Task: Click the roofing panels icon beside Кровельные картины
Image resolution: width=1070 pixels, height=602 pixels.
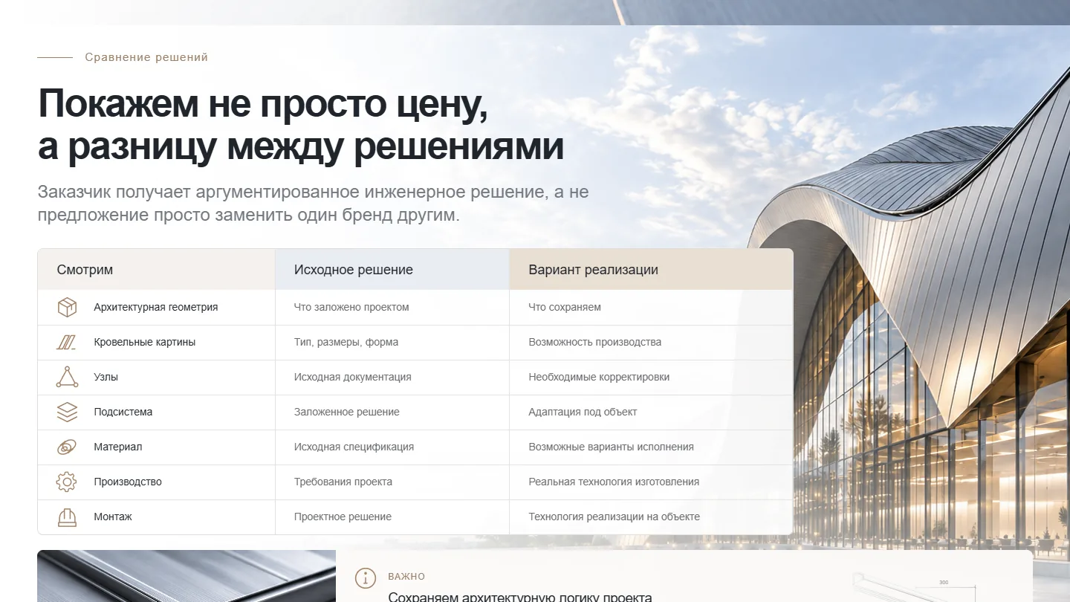Action: point(67,342)
